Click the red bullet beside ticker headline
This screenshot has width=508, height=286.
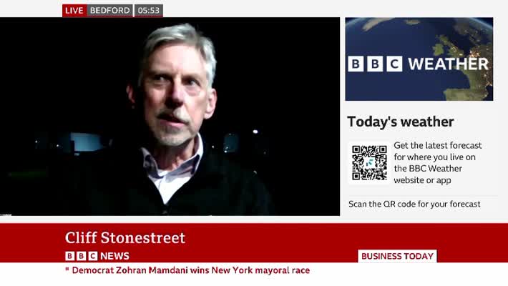67,269
